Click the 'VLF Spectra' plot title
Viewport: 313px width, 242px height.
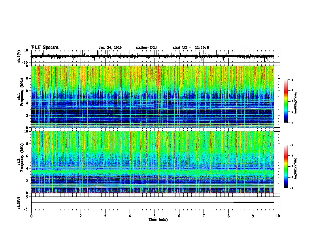(x=45, y=47)
